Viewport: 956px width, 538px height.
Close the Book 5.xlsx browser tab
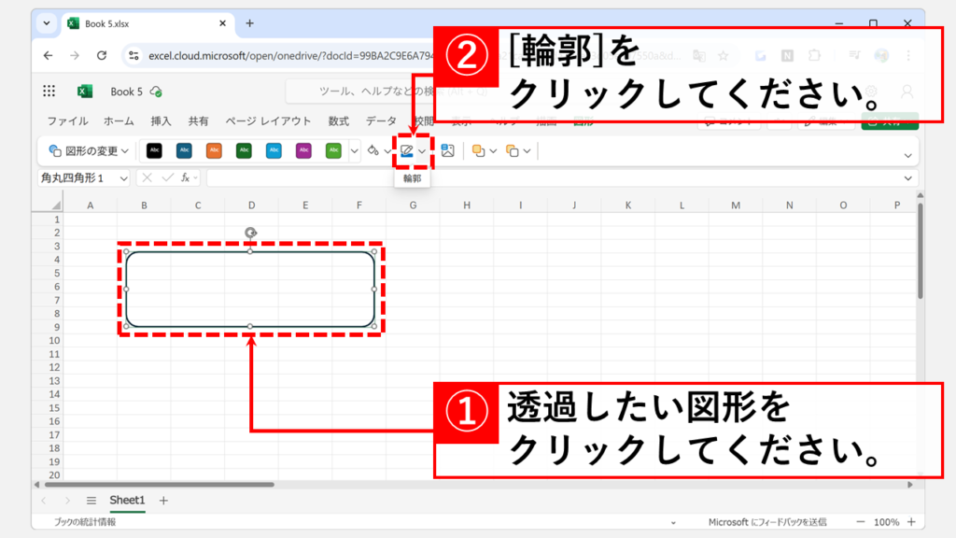pos(222,23)
